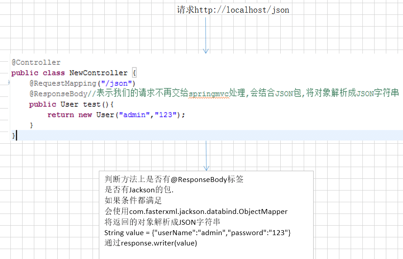
Task: Select the arrow below the request URL
Action: (x=206, y=35)
